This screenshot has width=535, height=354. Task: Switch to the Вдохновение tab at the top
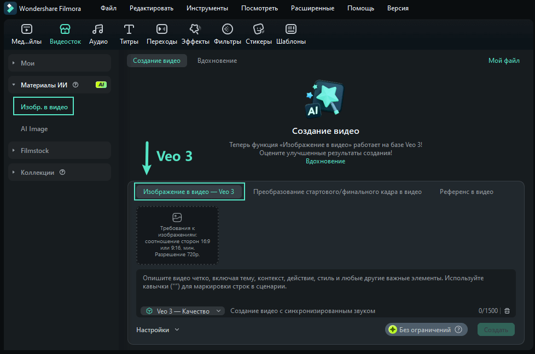(217, 61)
